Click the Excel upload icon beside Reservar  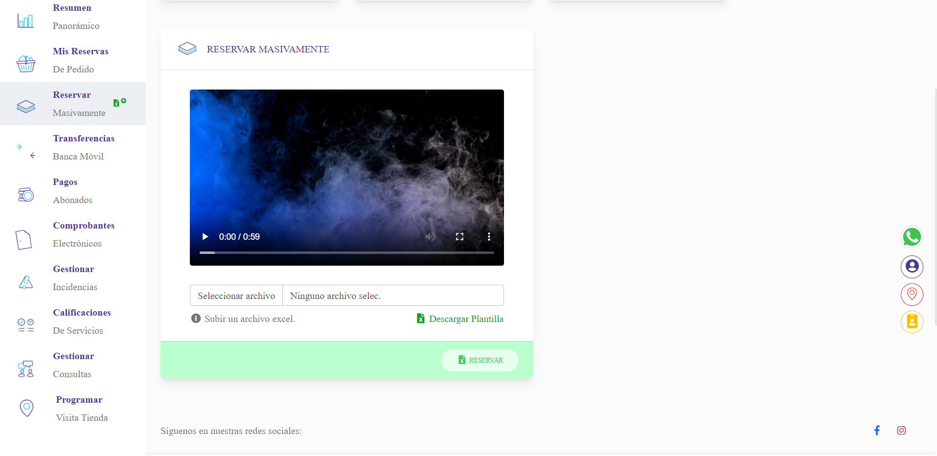[x=119, y=102]
